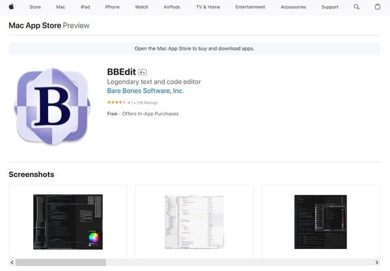The height and width of the screenshot is (271, 390).
Task: Open the Store menu
Action: [x=35, y=7]
